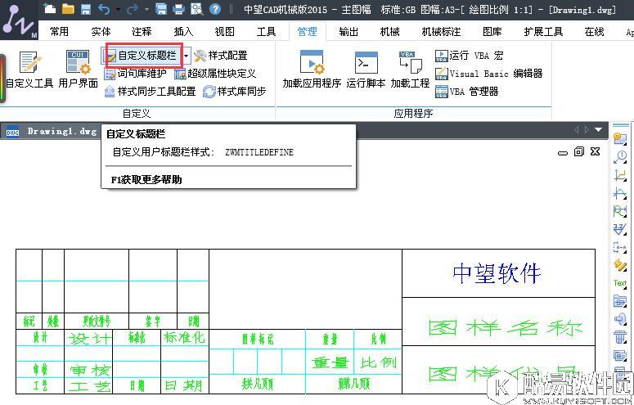This screenshot has height=405, width=634.
Task: Open 样式同步工具配置
Action: tap(150, 92)
